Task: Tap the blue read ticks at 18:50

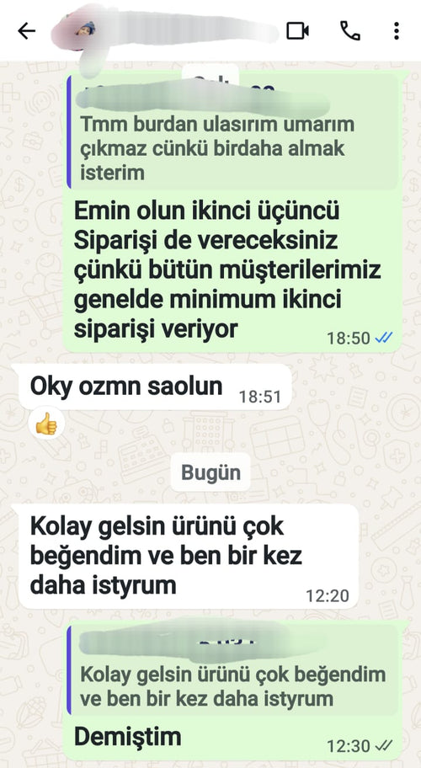Action: point(383,338)
